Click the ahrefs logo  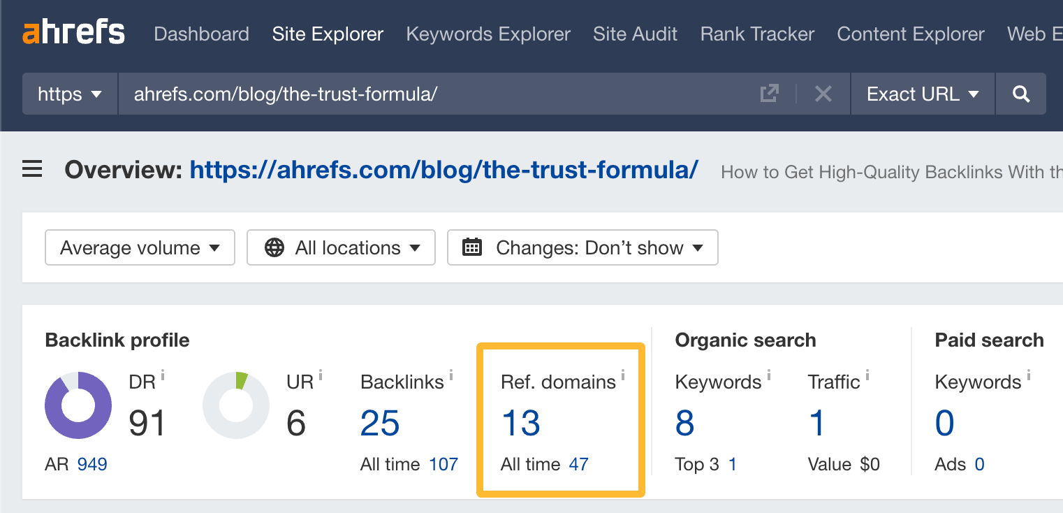[73, 31]
